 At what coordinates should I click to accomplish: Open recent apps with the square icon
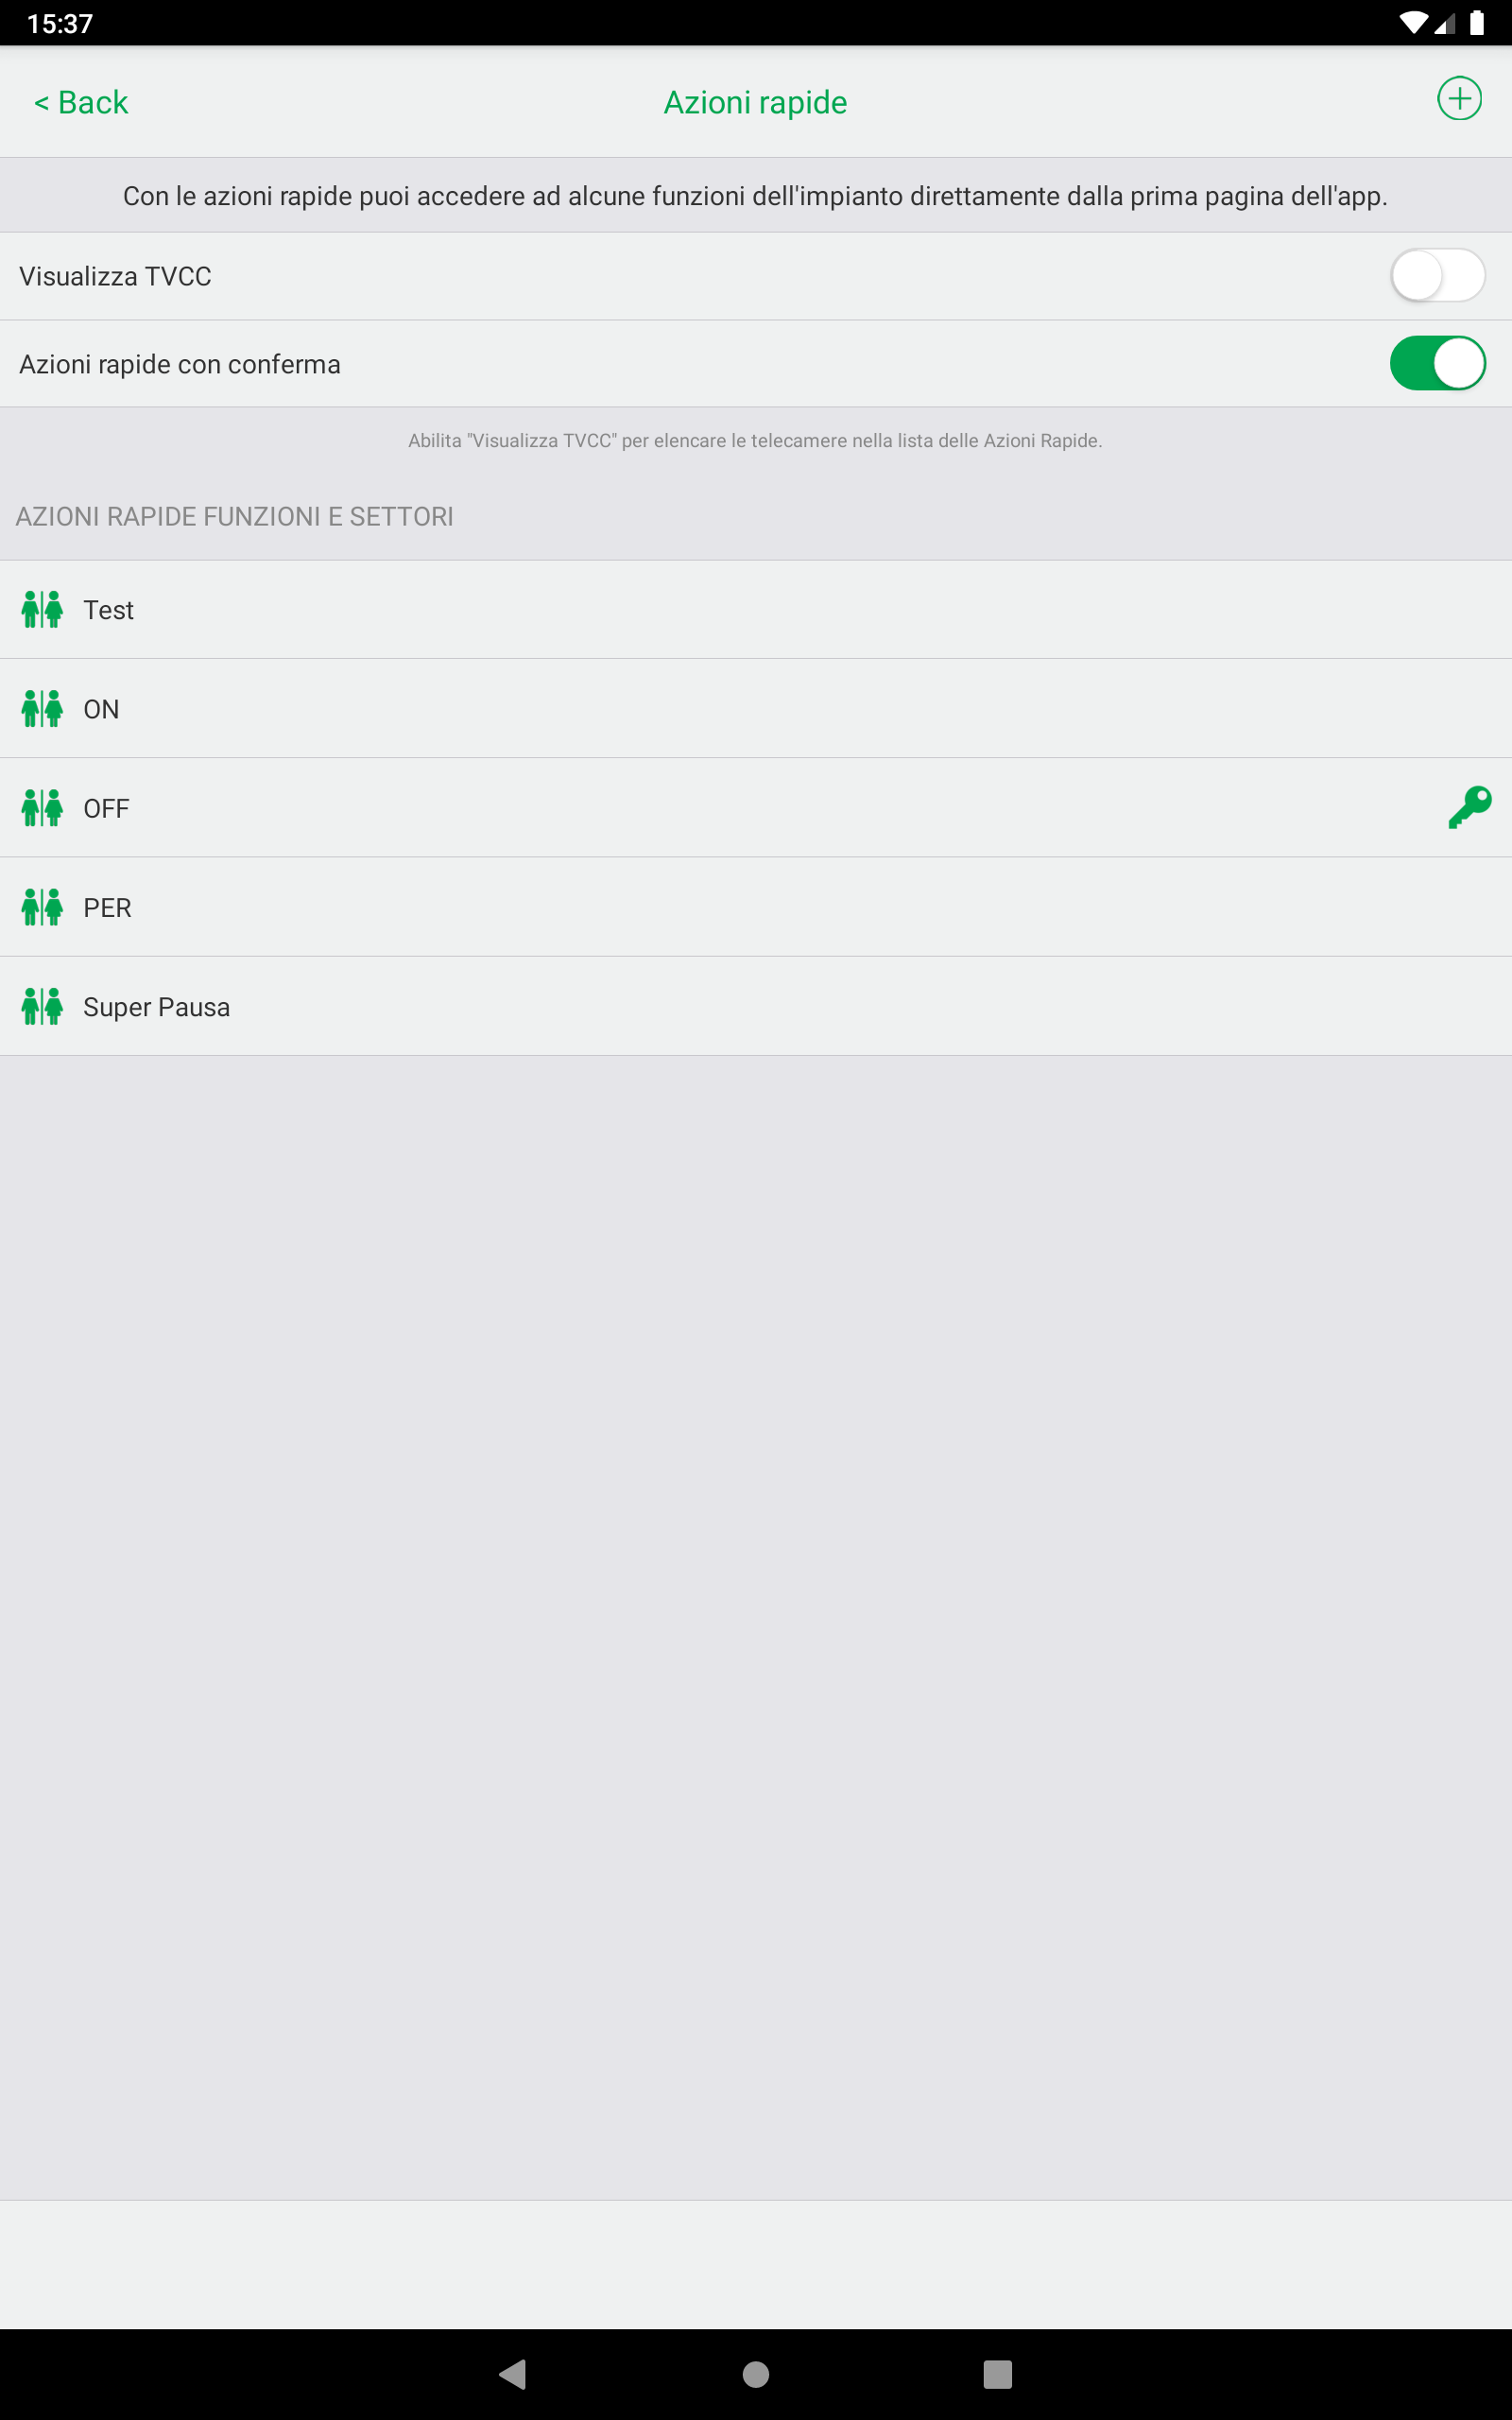click(998, 2374)
